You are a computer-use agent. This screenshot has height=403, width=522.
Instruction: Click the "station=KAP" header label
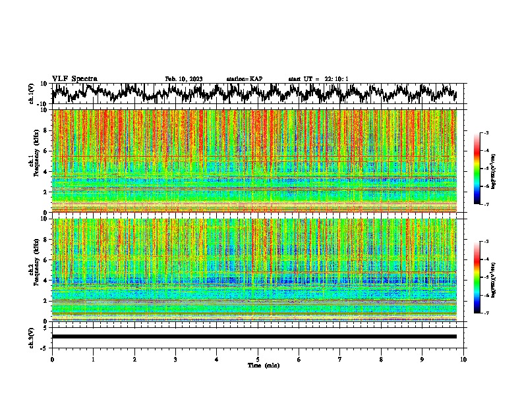[x=245, y=79]
